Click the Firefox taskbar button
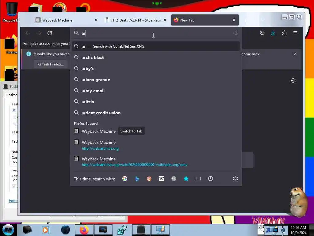Image resolution: width=314 pixels, height=236 pixels. tap(84, 230)
